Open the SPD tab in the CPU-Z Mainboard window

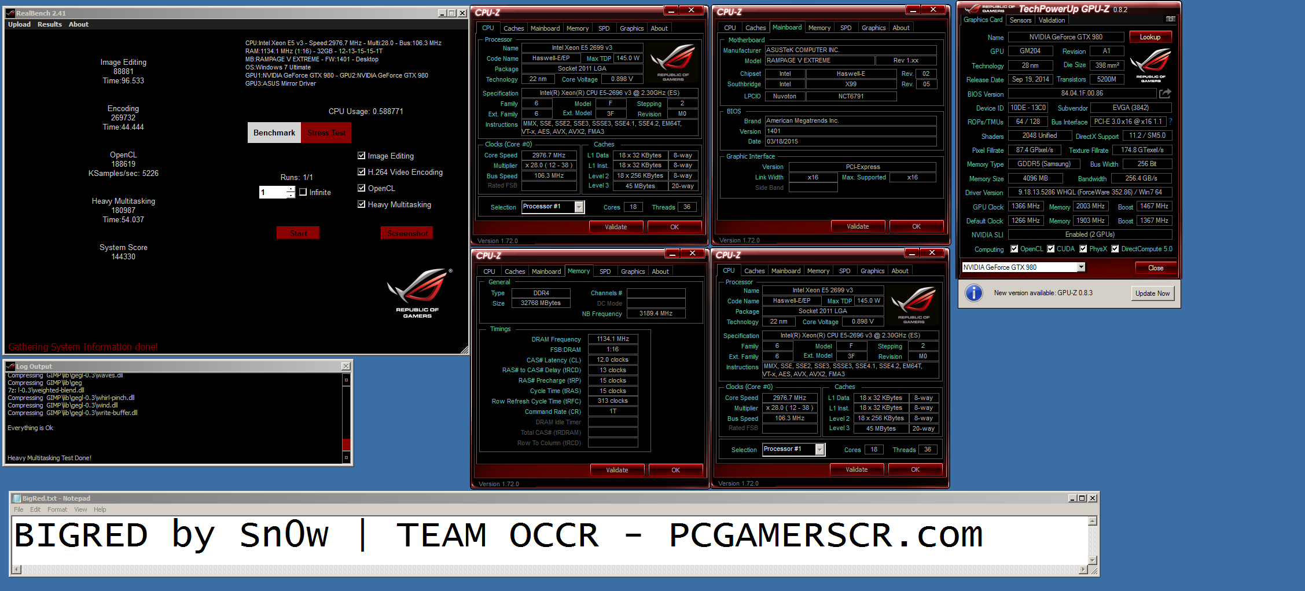point(846,28)
